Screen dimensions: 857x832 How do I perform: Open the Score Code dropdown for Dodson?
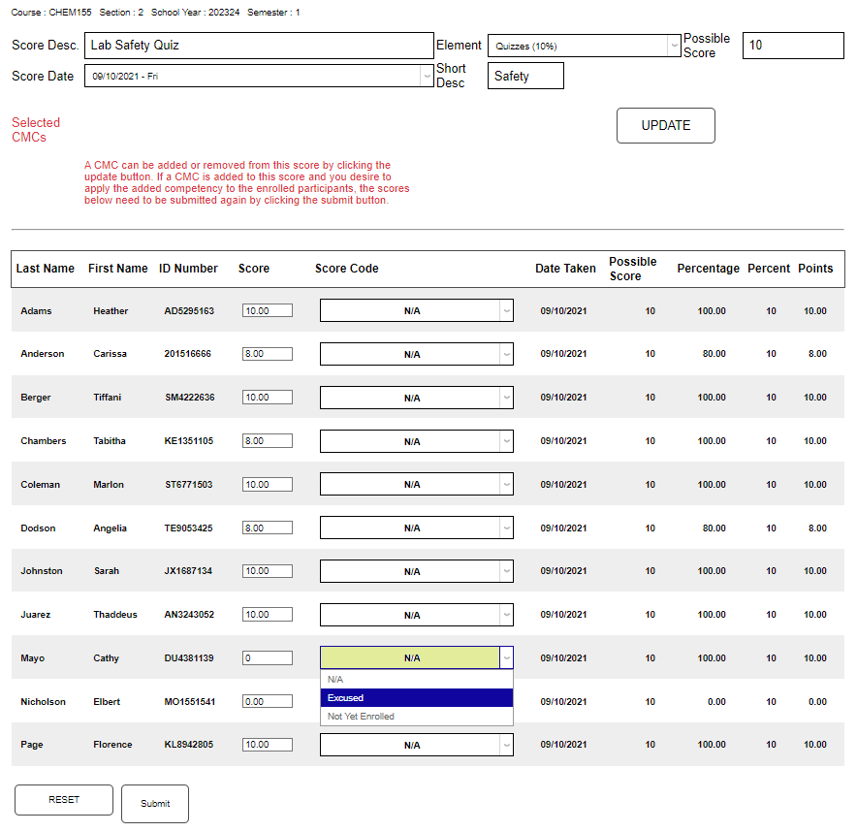416,527
